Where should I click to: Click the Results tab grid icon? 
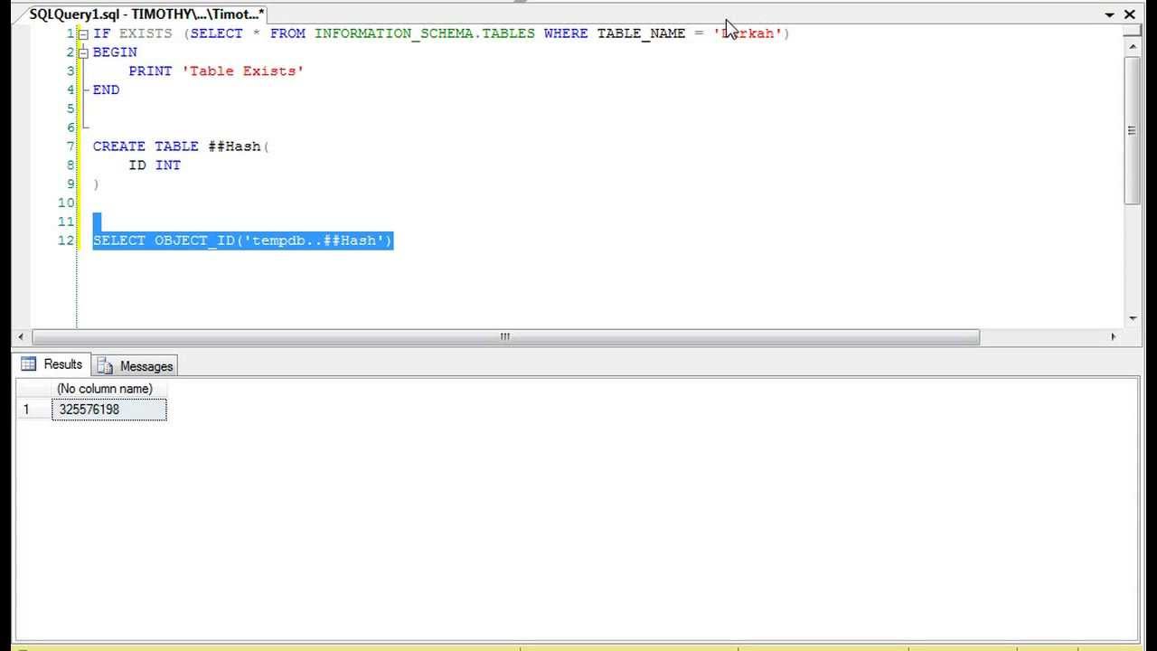click(x=29, y=364)
